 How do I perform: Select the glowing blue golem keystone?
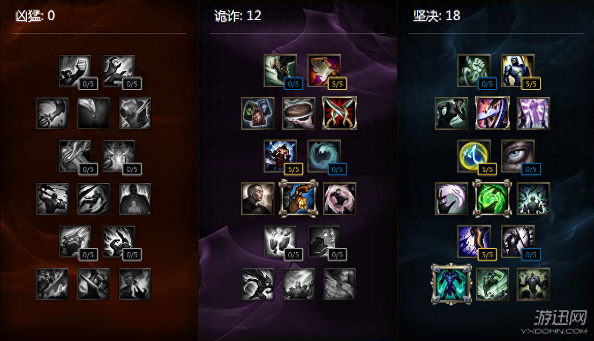[451, 284]
